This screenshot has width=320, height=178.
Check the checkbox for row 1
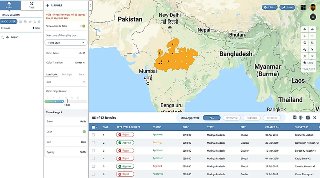click(x=93, y=135)
